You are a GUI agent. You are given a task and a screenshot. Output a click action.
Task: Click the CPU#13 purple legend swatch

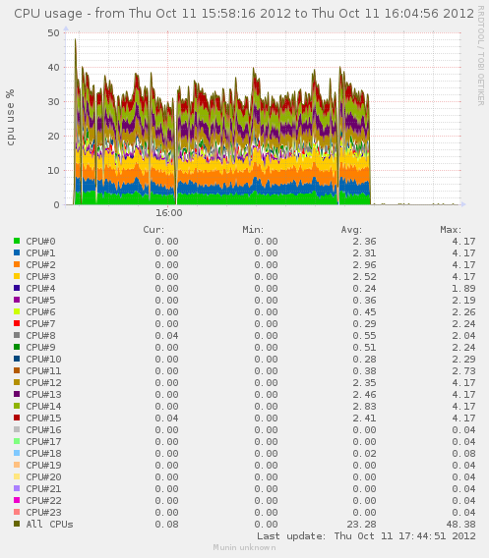pyautogui.click(x=17, y=394)
